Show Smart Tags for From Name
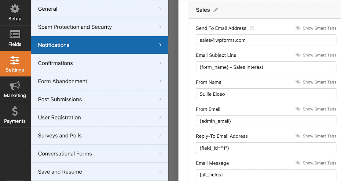 (x=319, y=82)
